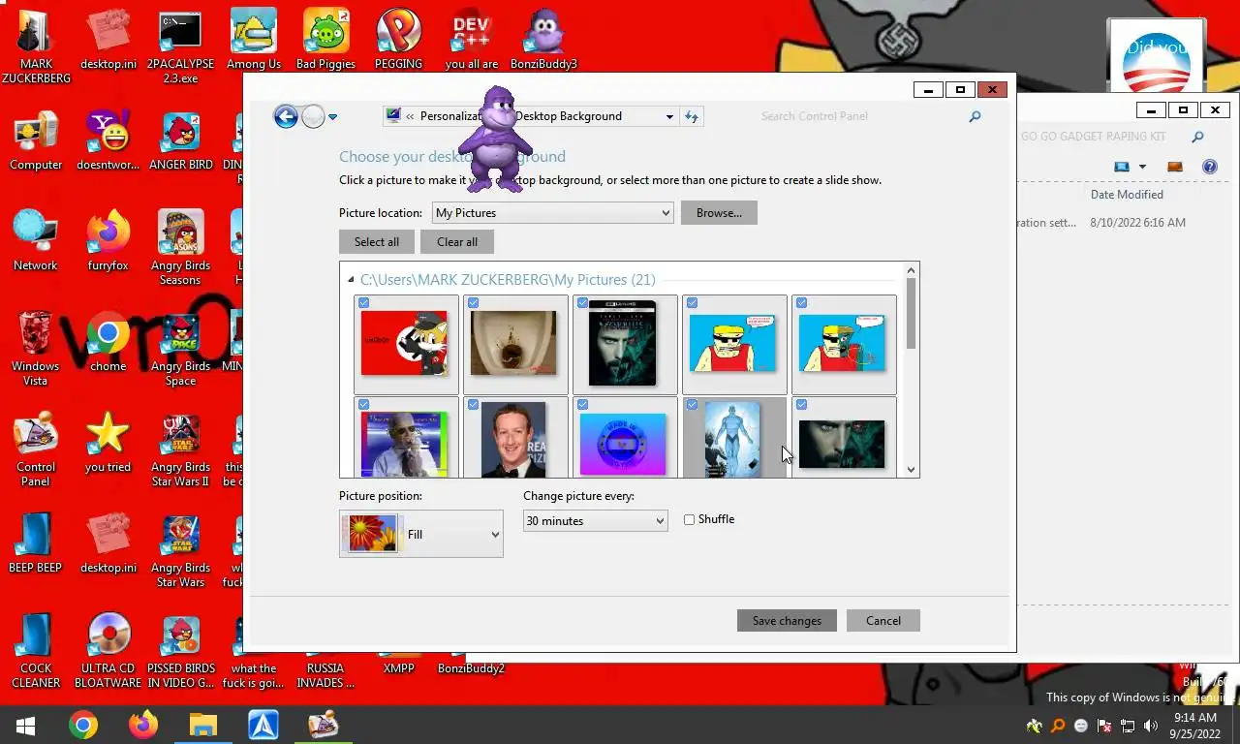
Task: Click Save changes
Action: pyautogui.click(x=787, y=621)
